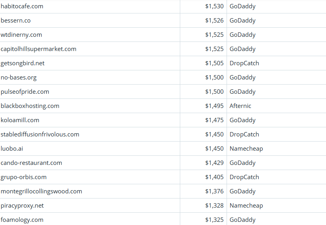The height and width of the screenshot is (225, 326).
Task: Select cando-restaurant.com in the table
Action: click(31, 163)
